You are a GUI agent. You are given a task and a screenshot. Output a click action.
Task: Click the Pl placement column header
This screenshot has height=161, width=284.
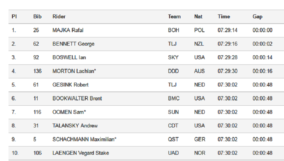14,17
